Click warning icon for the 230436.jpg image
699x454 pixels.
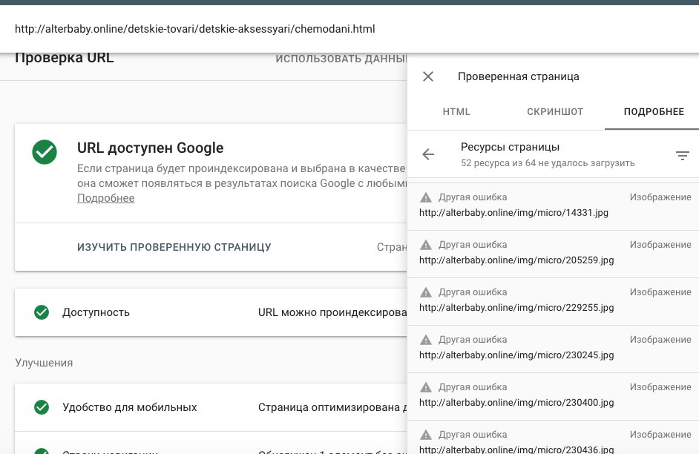(x=425, y=433)
